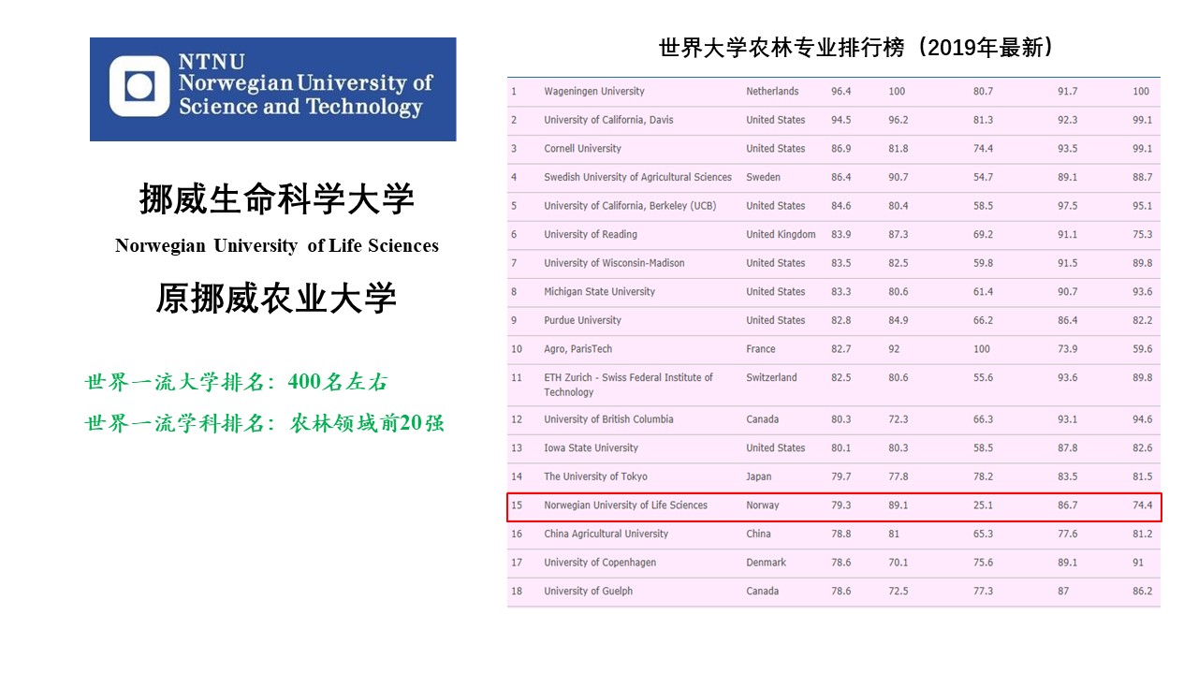Click the Sweden country cell
This screenshot has height=674, width=1198.
tap(763, 178)
